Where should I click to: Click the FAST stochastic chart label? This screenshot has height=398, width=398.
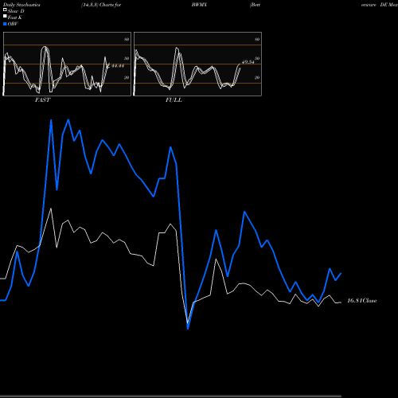(x=42, y=100)
